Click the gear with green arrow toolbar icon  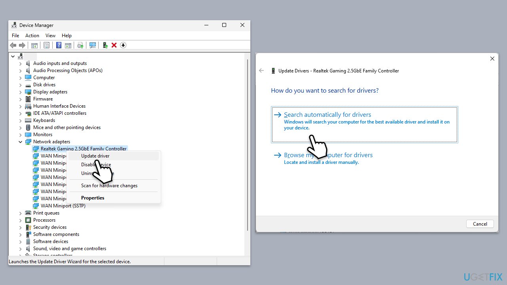[x=80, y=45]
